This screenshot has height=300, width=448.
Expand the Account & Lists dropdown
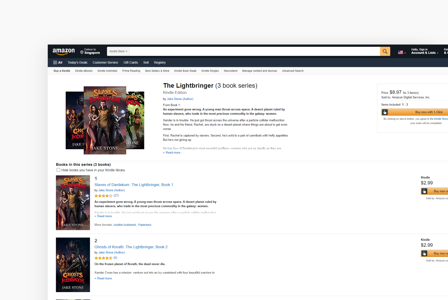[x=425, y=51]
